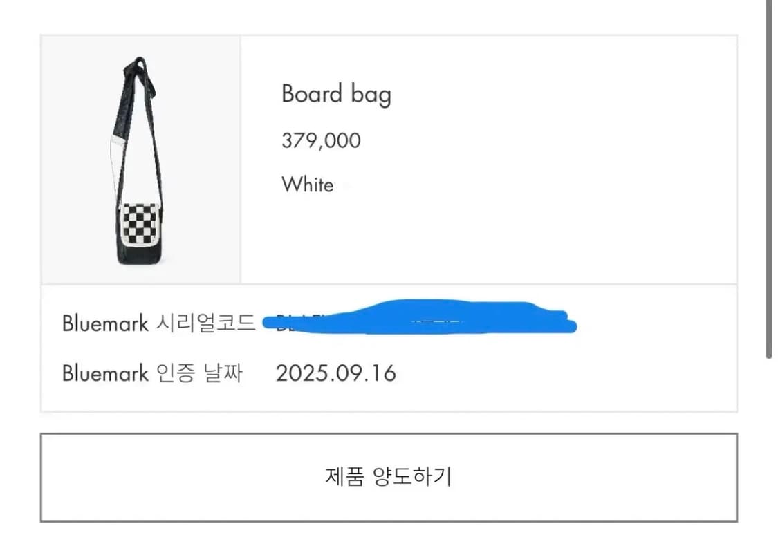Viewport: 778px width, 544px height.
Task: Tap the transfer button's outlined border
Action: pyautogui.click(x=387, y=433)
